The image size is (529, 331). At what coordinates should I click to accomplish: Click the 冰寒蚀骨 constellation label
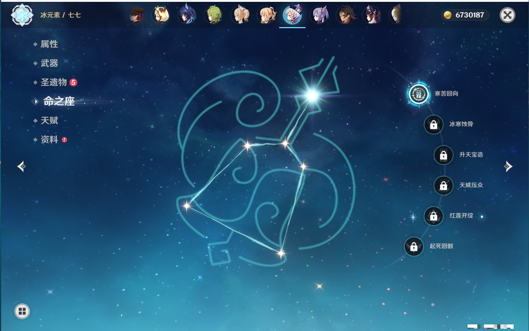(461, 124)
